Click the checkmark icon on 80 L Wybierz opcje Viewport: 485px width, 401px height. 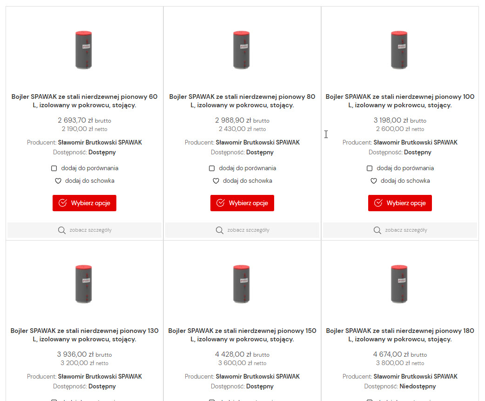tap(221, 203)
